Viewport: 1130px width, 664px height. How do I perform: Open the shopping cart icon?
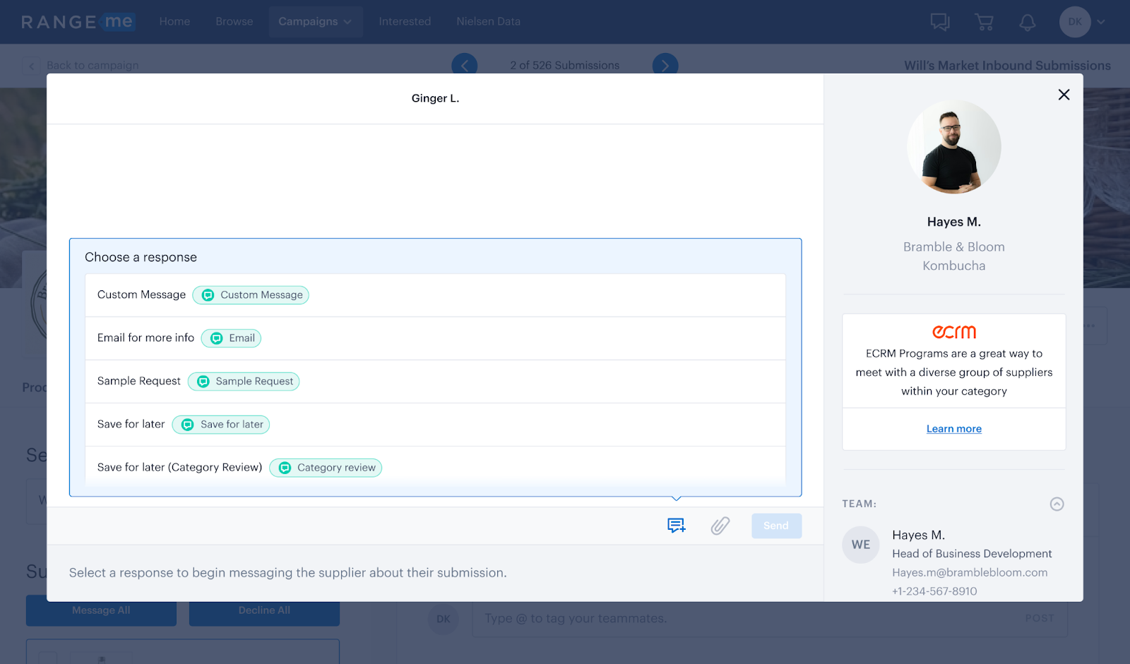pyautogui.click(x=984, y=22)
